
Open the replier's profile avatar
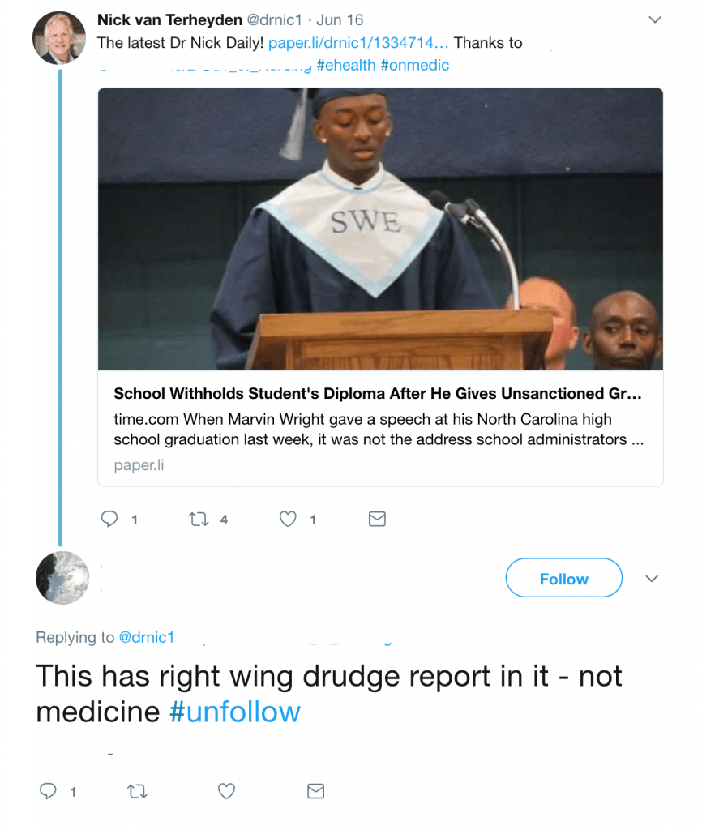[x=62, y=577]
